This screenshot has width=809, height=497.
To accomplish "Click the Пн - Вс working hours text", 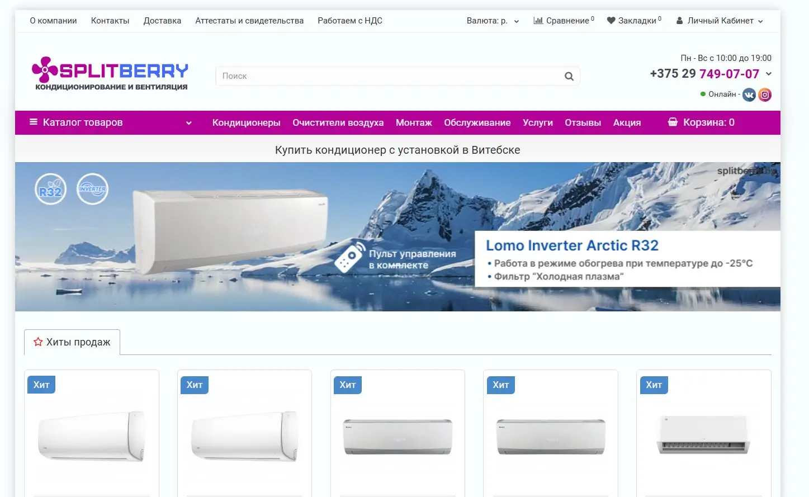I will 726,58.
